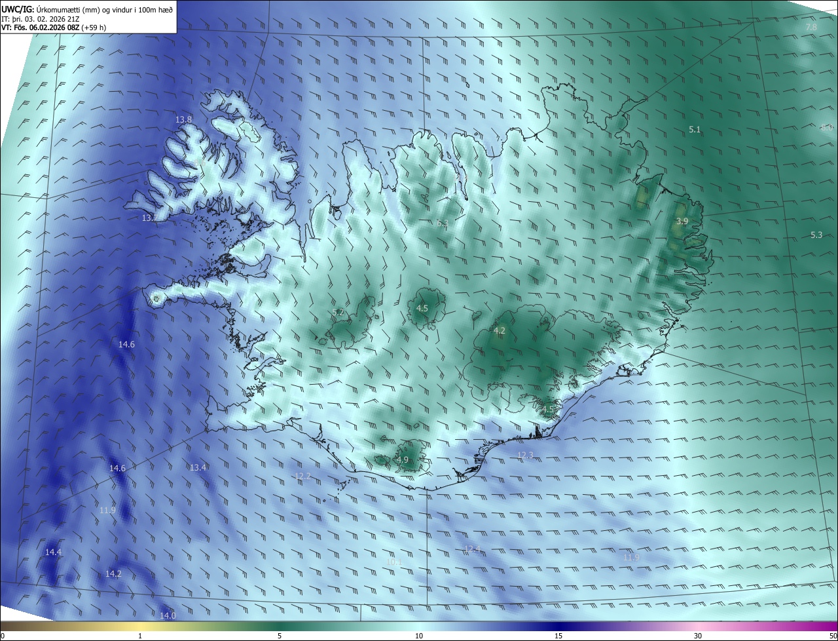This screenshot has height=641, width=838.
Task: Click the color scale tick label 30
Action: point(698,636)
